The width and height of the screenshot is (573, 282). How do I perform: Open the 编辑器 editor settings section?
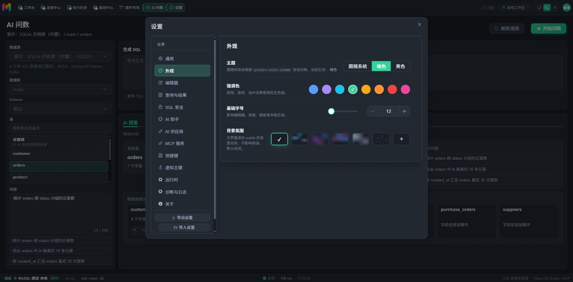[x=182, y=83]
